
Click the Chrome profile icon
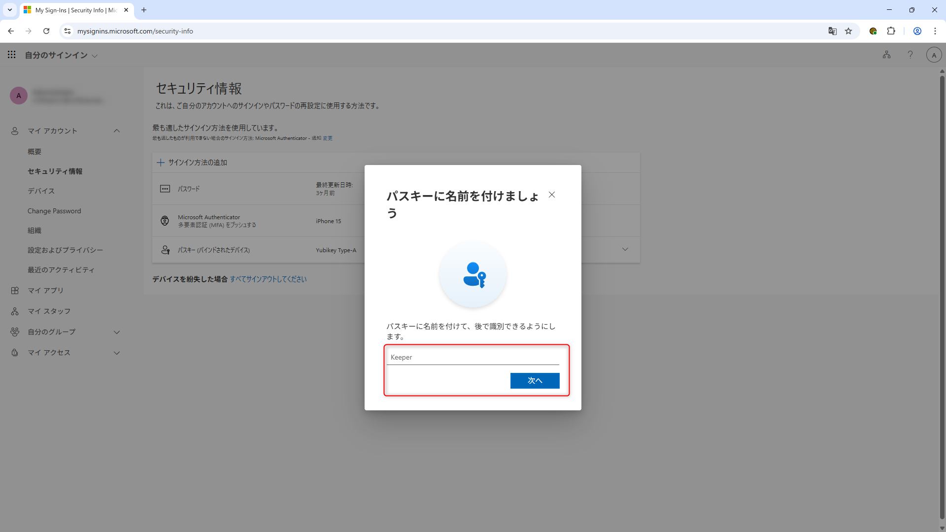[x=917, y=31]
